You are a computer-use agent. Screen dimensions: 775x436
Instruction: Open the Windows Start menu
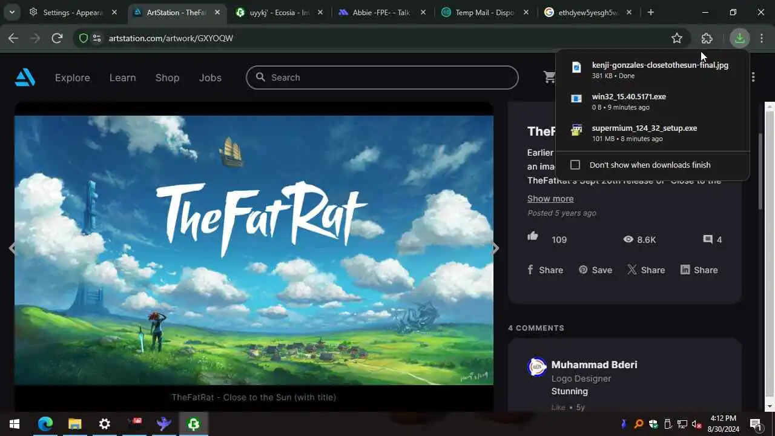coord(15,424)
